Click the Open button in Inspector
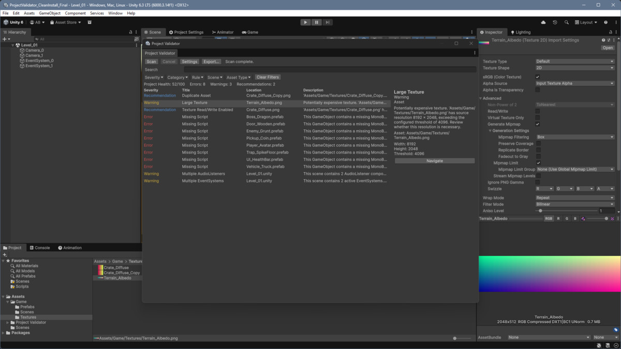The width and height of the screenshot is (621, 349). point(608,48)
